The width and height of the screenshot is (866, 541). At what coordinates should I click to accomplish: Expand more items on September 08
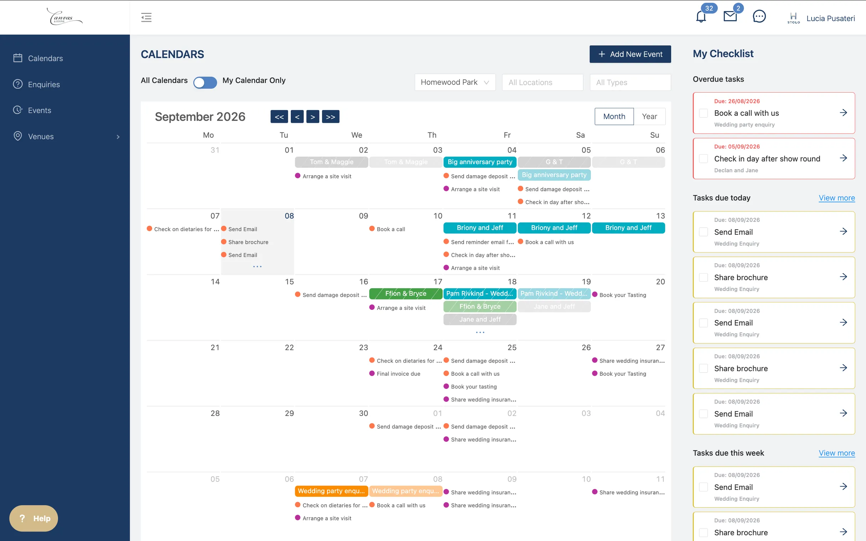pos(257,266)
